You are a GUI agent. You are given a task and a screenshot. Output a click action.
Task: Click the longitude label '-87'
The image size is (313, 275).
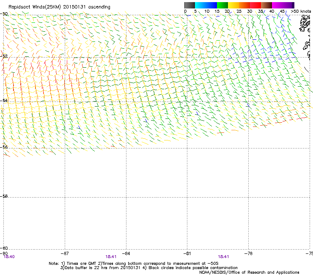65,253
